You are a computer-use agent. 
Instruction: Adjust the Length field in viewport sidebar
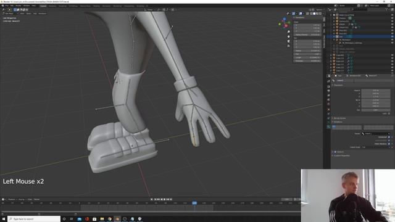pyautogui.click(x=308, y=57)
